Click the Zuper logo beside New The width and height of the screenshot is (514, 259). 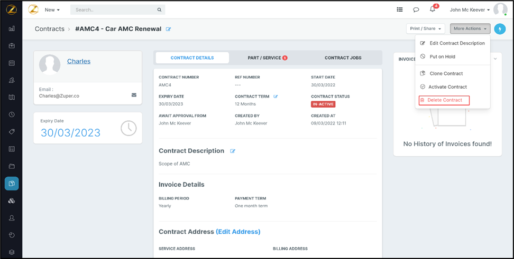[33, 9]
